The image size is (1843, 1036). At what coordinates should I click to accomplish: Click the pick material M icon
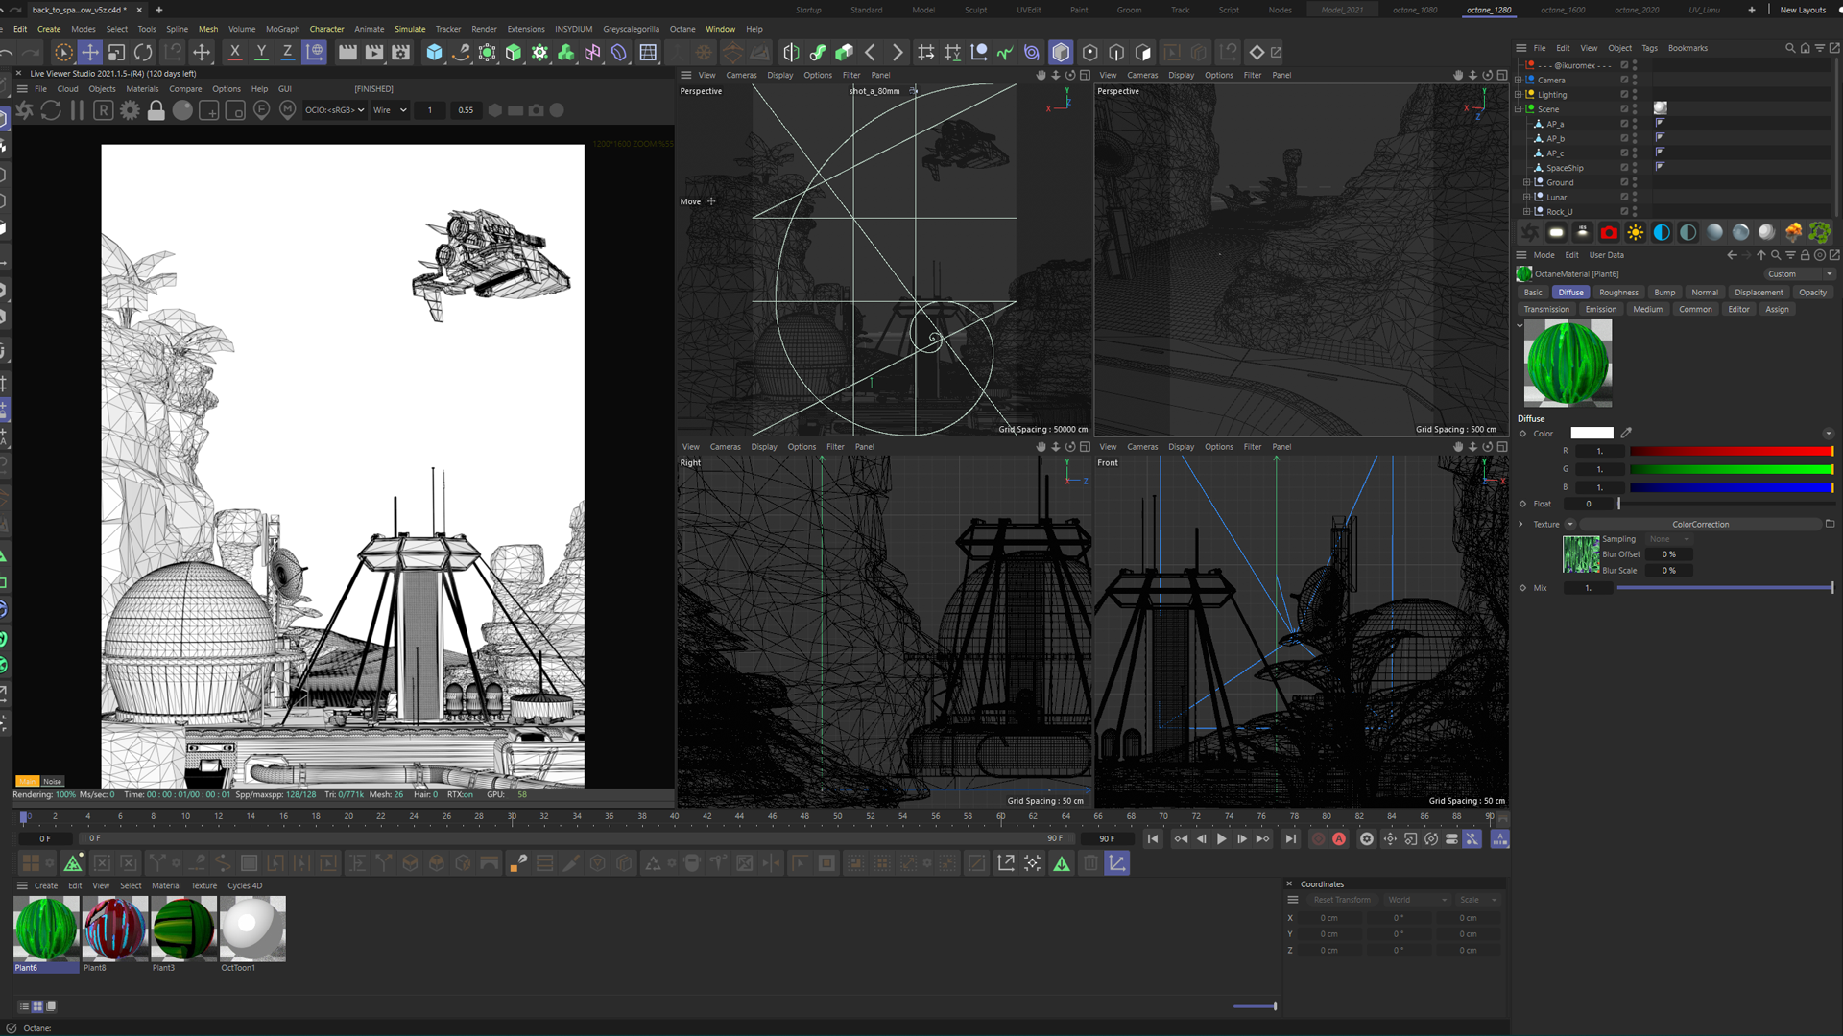point(287,110)
